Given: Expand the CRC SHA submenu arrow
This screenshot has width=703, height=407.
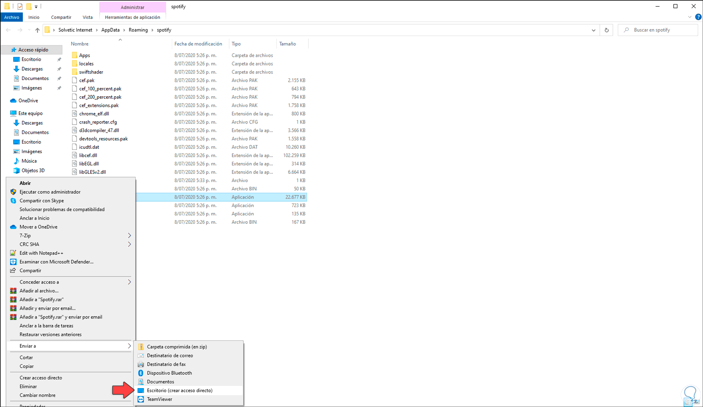Looking at the screenshot, I should [x=130, y=245].
